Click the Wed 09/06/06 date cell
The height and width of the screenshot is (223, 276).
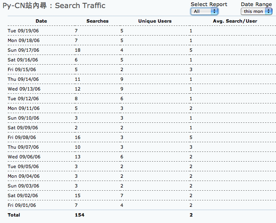point(23,157)
